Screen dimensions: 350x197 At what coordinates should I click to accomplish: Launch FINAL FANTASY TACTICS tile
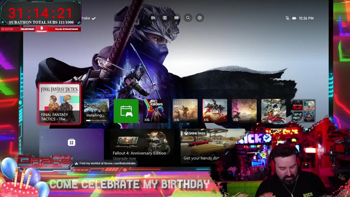click(59, 104)
